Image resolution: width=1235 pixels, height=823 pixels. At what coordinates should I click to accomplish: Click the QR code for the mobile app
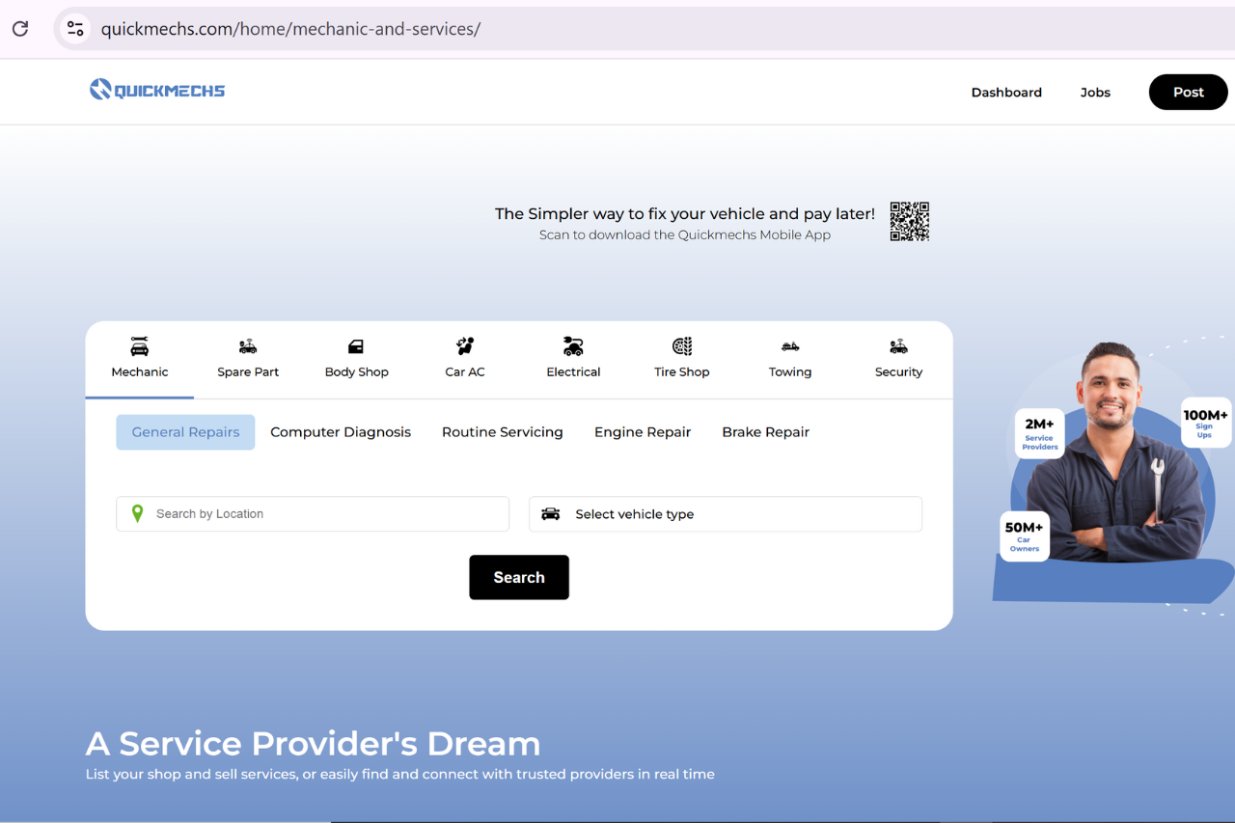pyautogui.click(x=909, y=221)
